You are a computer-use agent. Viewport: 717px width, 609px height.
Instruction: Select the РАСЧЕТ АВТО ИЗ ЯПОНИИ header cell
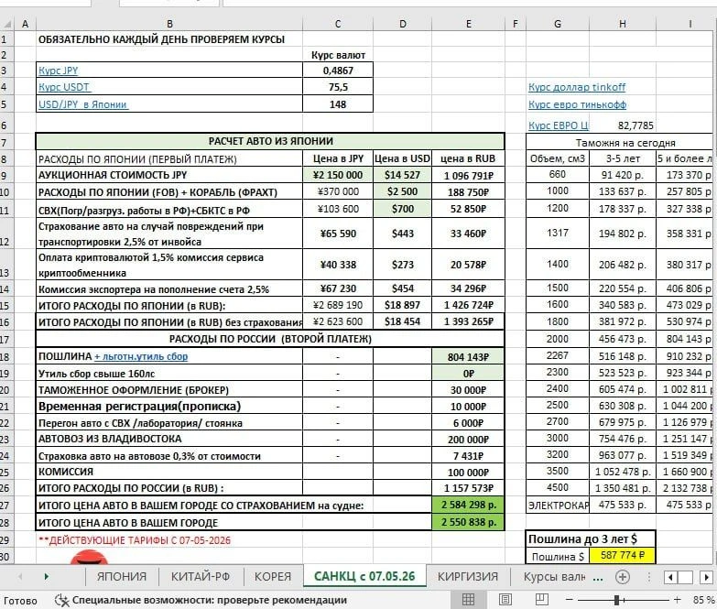tap(270, 141)
